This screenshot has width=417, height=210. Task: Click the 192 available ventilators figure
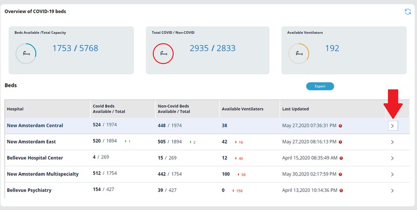click(332, 49)
